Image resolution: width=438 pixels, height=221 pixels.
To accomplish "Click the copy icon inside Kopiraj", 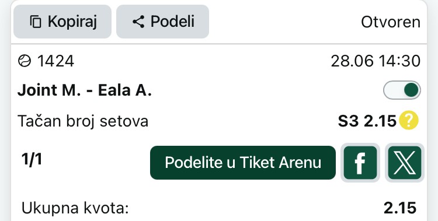I will 36,22.
